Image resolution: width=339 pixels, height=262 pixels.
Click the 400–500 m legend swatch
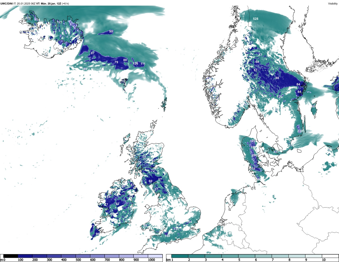coord(68,256)
